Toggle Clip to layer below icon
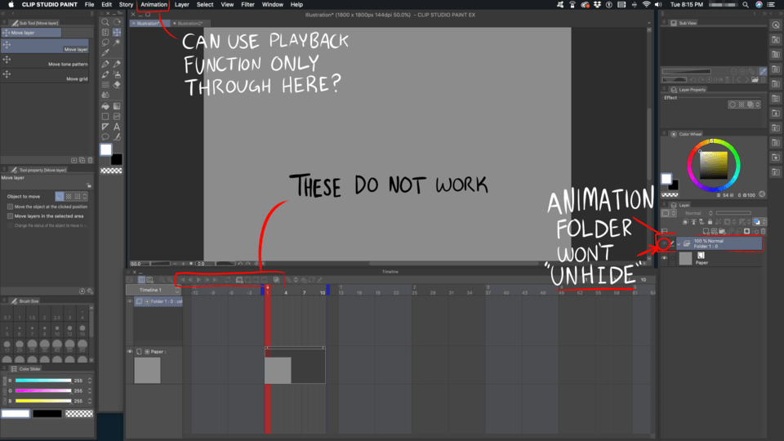 685,222
